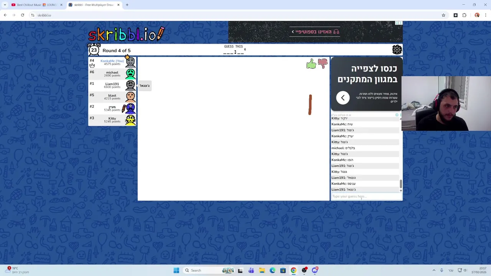Click the Hebrew side ad headline

pos(367,74)
